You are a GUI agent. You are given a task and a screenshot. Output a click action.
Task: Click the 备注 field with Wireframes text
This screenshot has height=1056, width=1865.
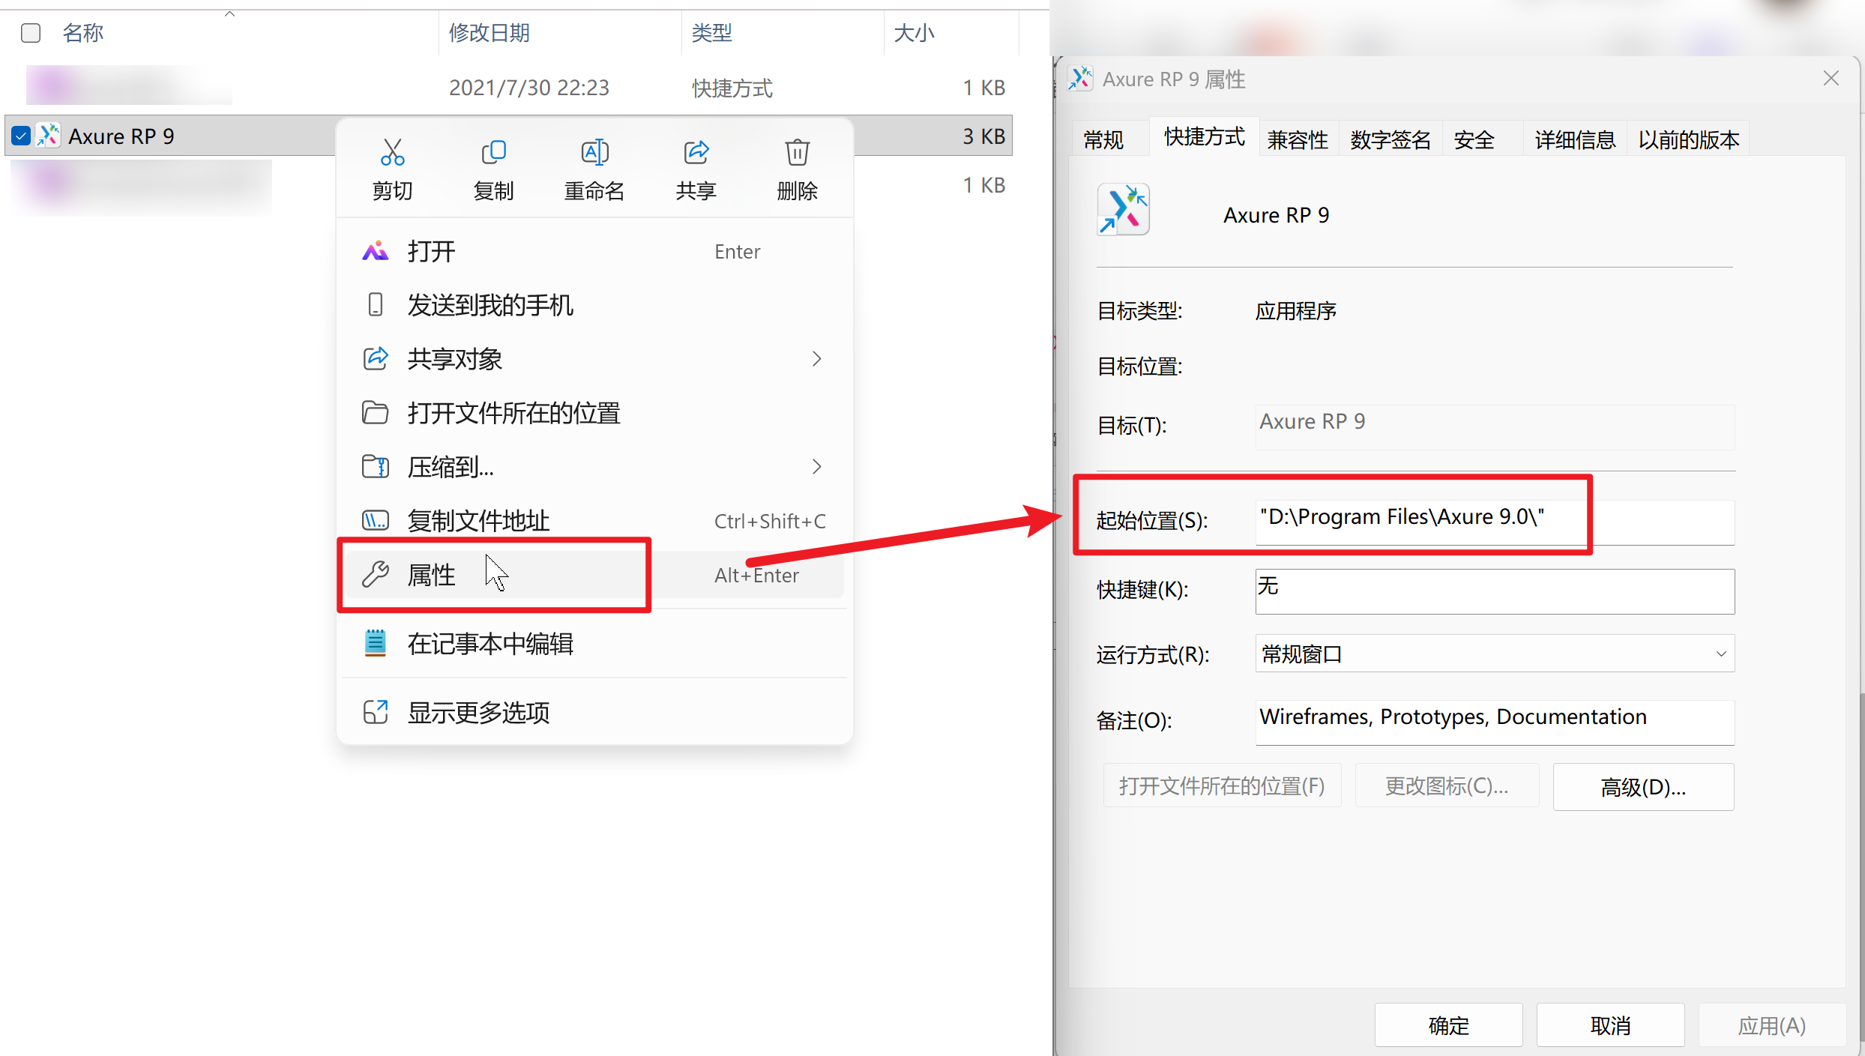pyautogui.click(x=1495, y=722)
